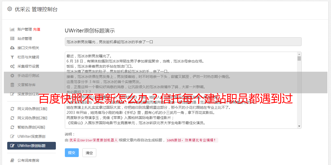Select 手动运行测试 menu item
331x165 pixels.
point(28,76)
